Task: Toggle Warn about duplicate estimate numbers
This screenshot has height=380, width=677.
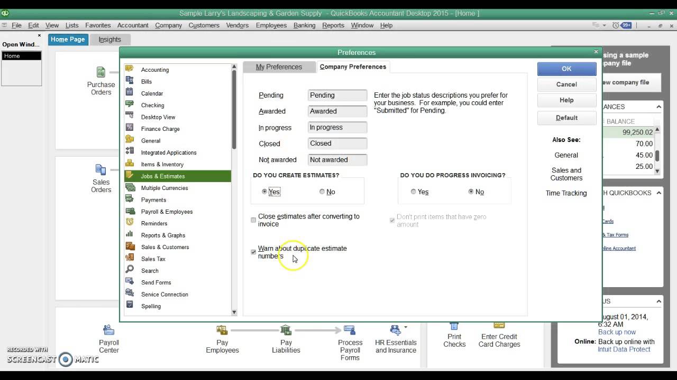Action: 253,252
